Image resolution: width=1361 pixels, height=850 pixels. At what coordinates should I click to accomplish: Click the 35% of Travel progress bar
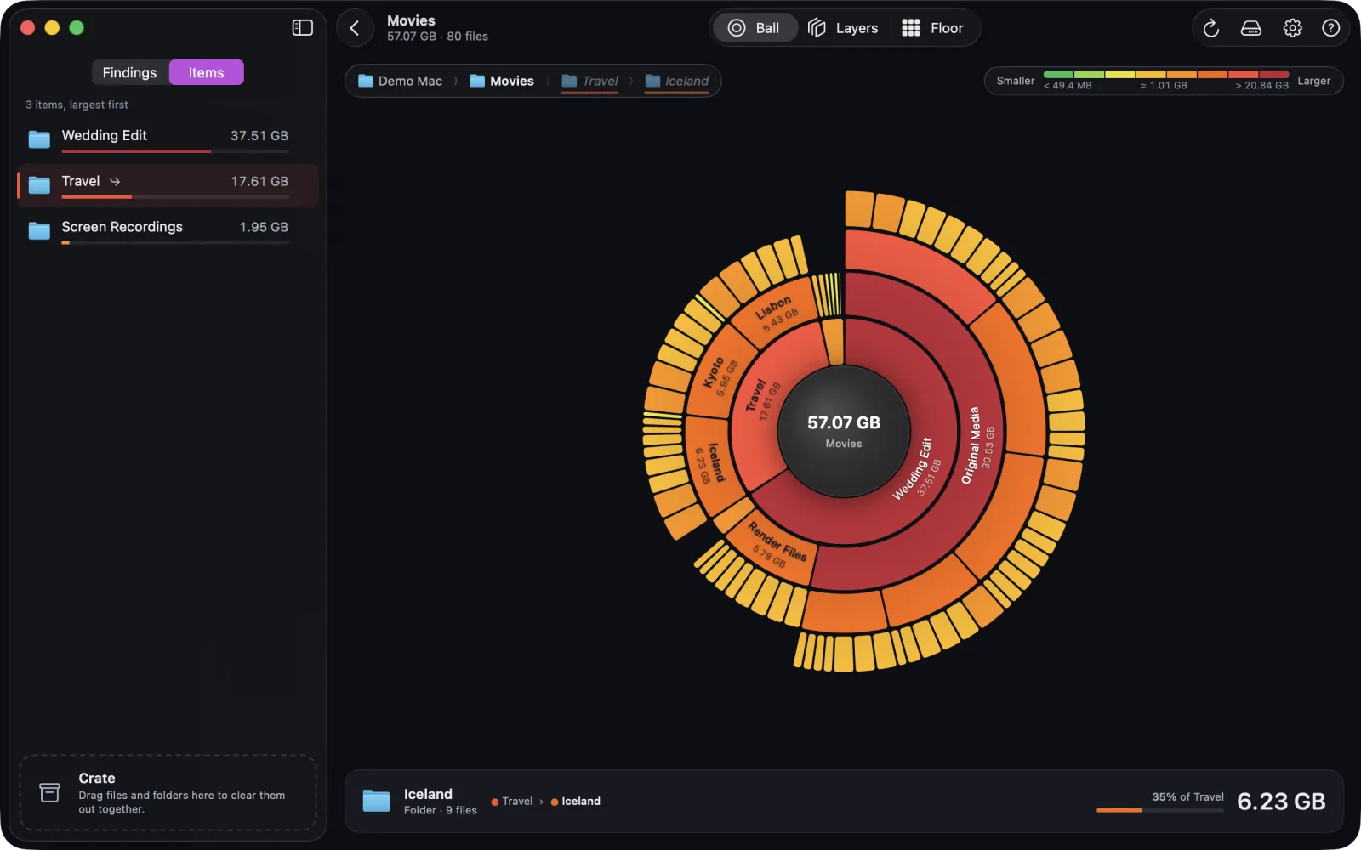click(1160, 810)
